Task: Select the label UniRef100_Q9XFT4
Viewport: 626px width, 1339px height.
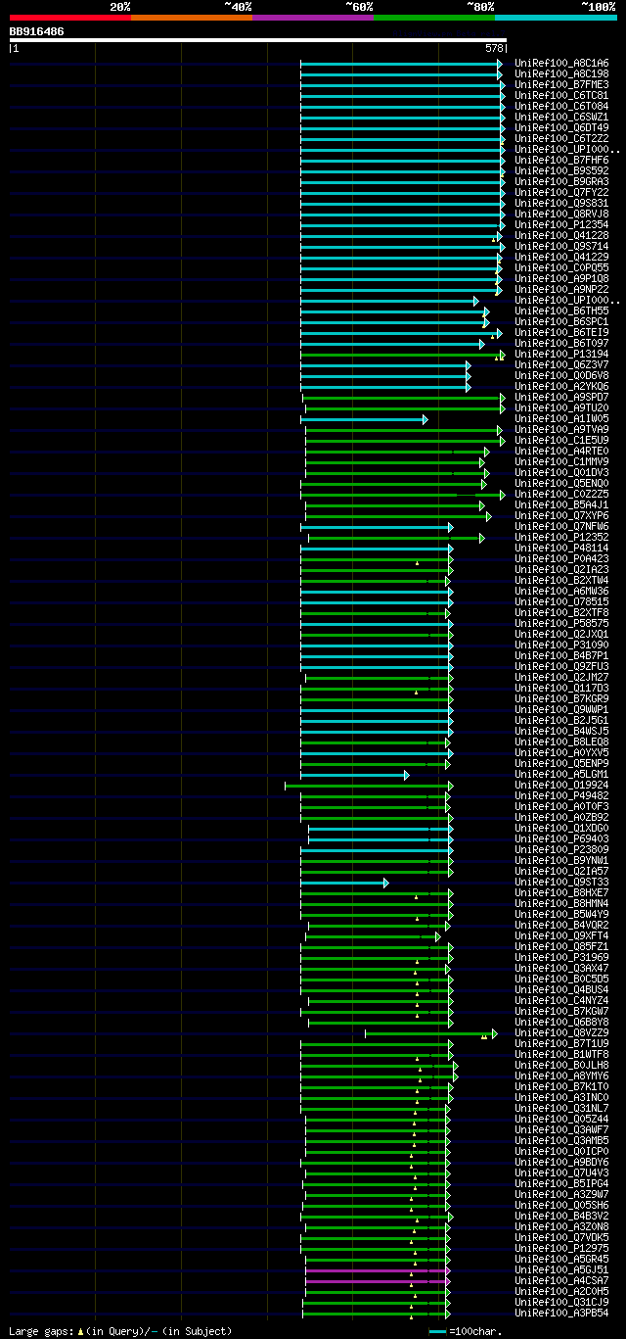Action: [561, 935]
